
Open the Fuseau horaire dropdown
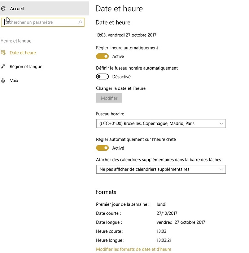tap(161, 123)
